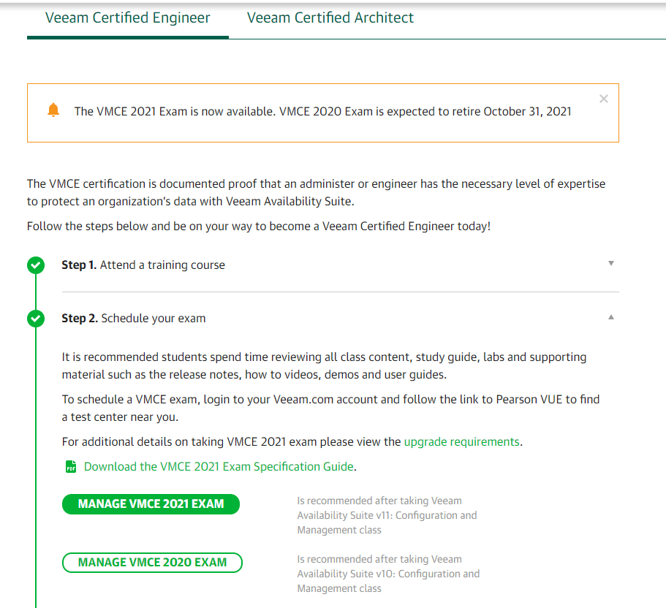Collapse Step 2 schedule exam arrow
Image resolution: width=666 pixels, height=608 pixels.
(611, 317)
